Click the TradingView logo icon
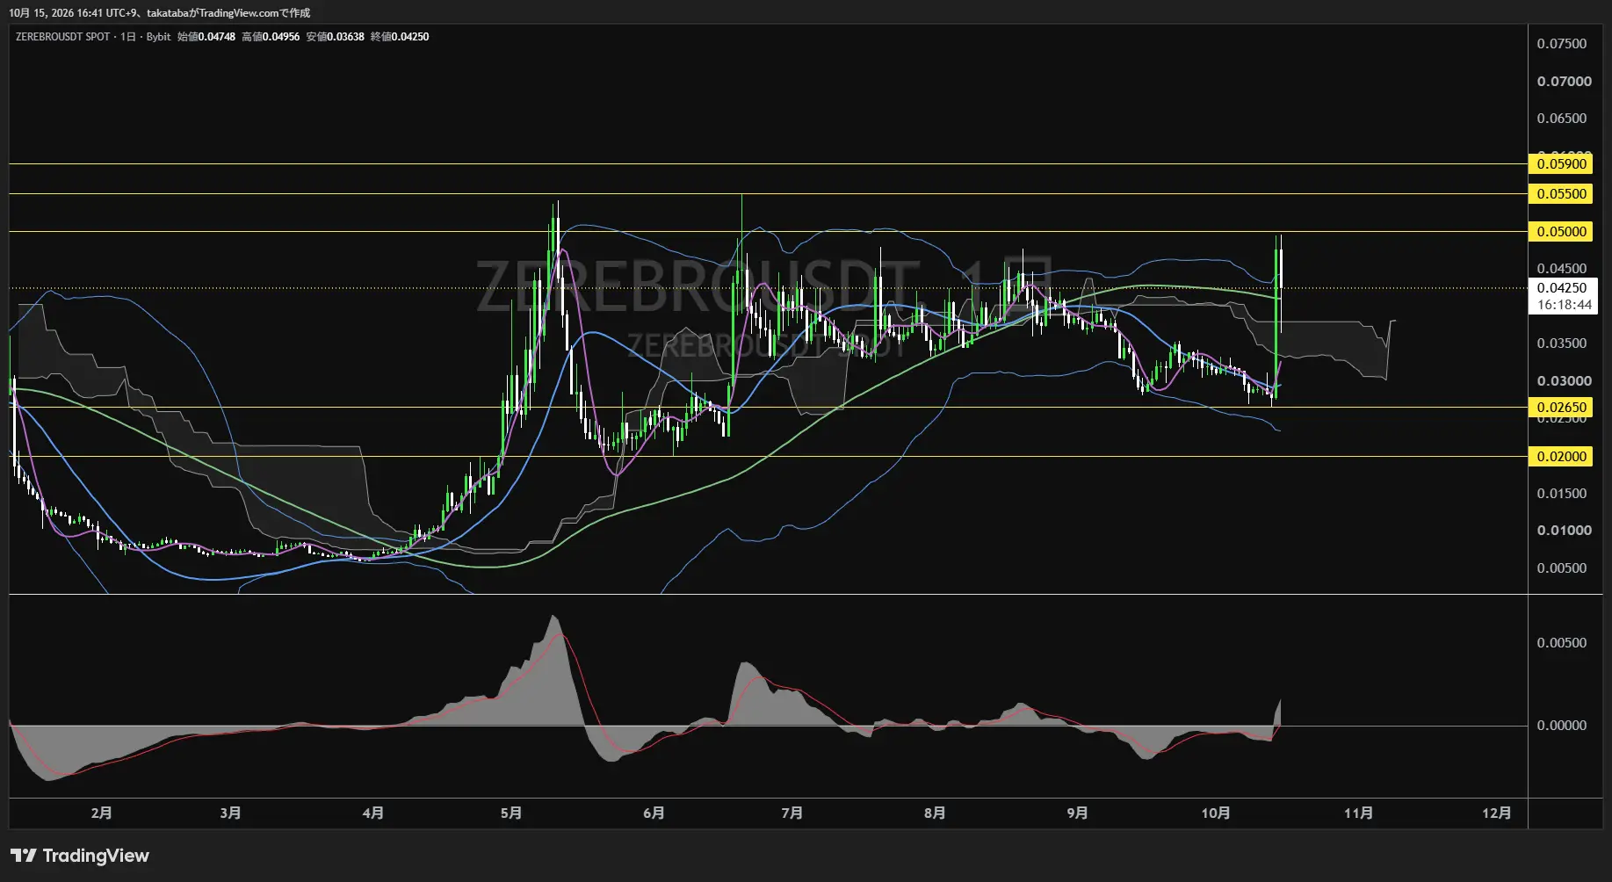This screenshot has width=1612, height=882. point(24,856)
